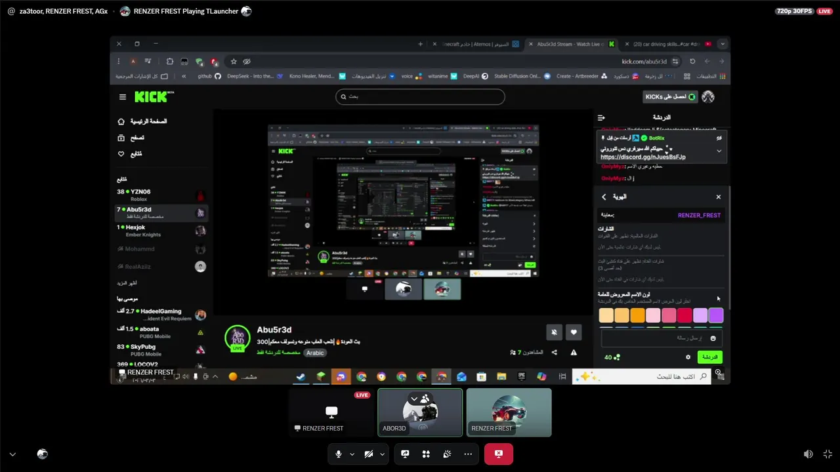Open the browser tab search dropdown

[723, 44]
